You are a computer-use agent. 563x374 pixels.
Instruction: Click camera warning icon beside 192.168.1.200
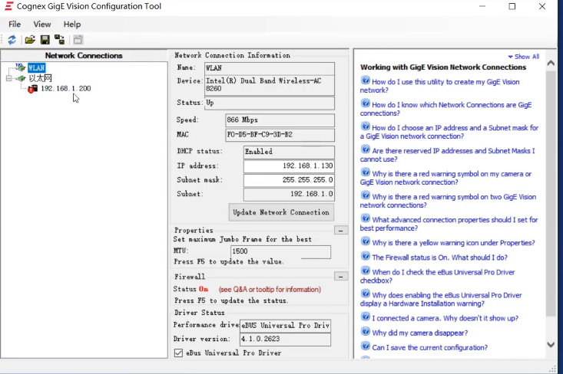coord(33,88)
